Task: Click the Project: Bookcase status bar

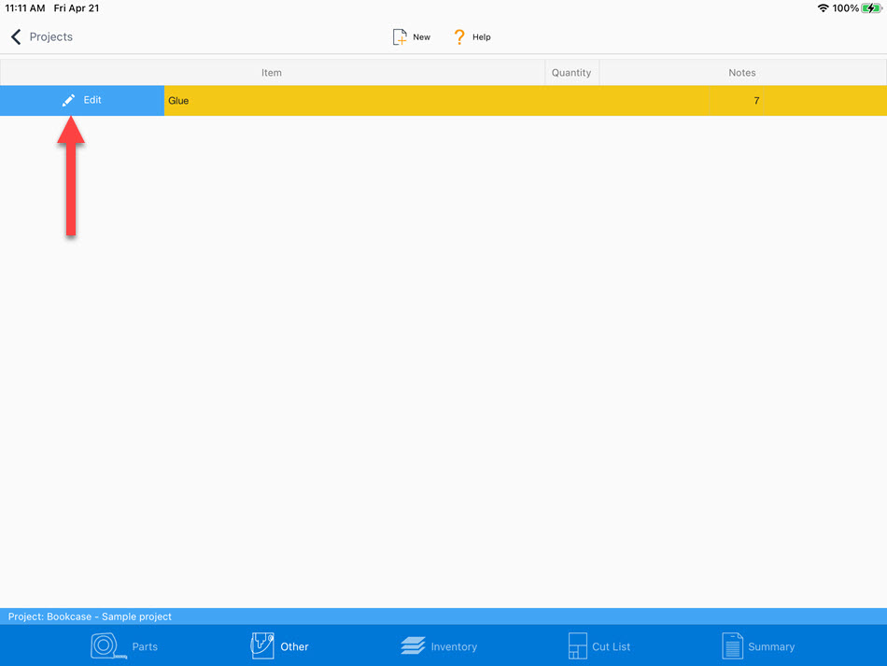Action: click(x=91, y=616)
